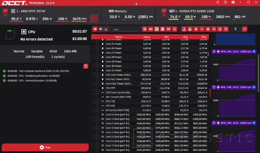Copy the test log with red icon

[x=86, y=66]
